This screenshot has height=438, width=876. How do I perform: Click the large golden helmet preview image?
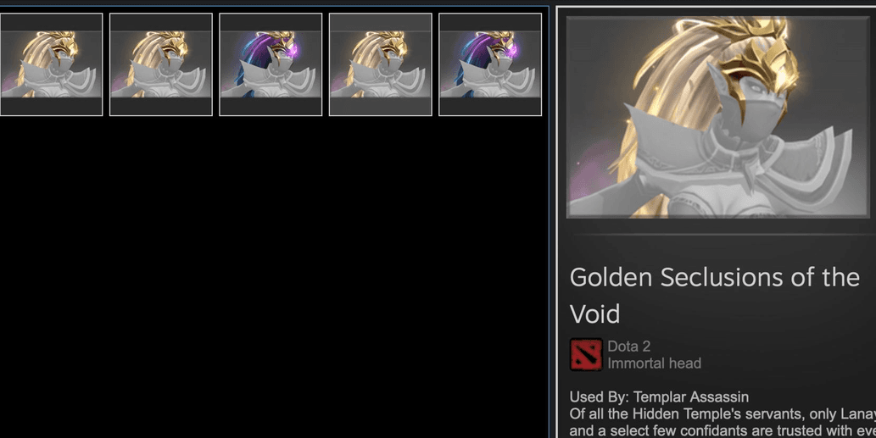click(x=718, y=117)
